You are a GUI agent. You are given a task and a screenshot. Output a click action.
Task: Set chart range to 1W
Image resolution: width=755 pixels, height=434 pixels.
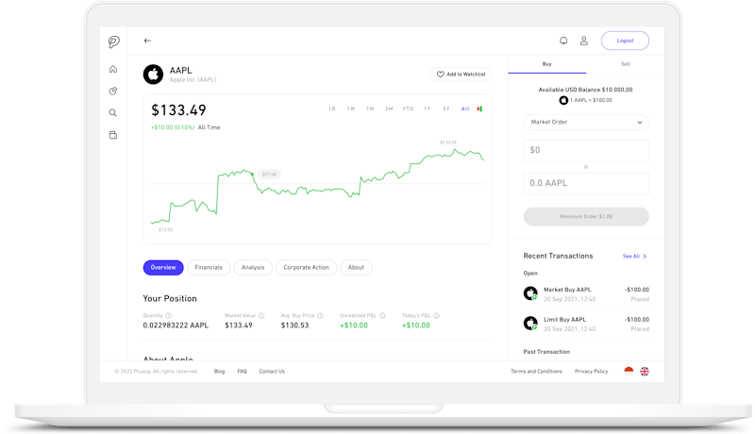(351, 108)
